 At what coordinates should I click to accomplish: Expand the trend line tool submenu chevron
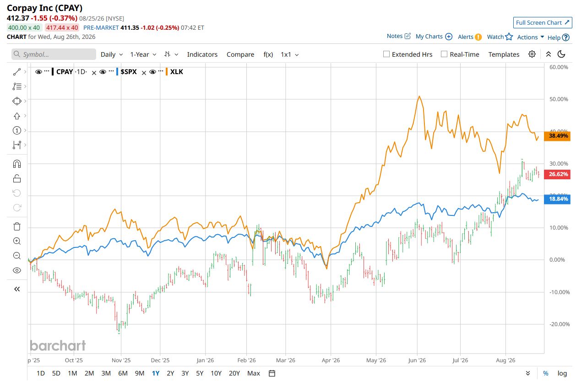[x=24, y=72]
